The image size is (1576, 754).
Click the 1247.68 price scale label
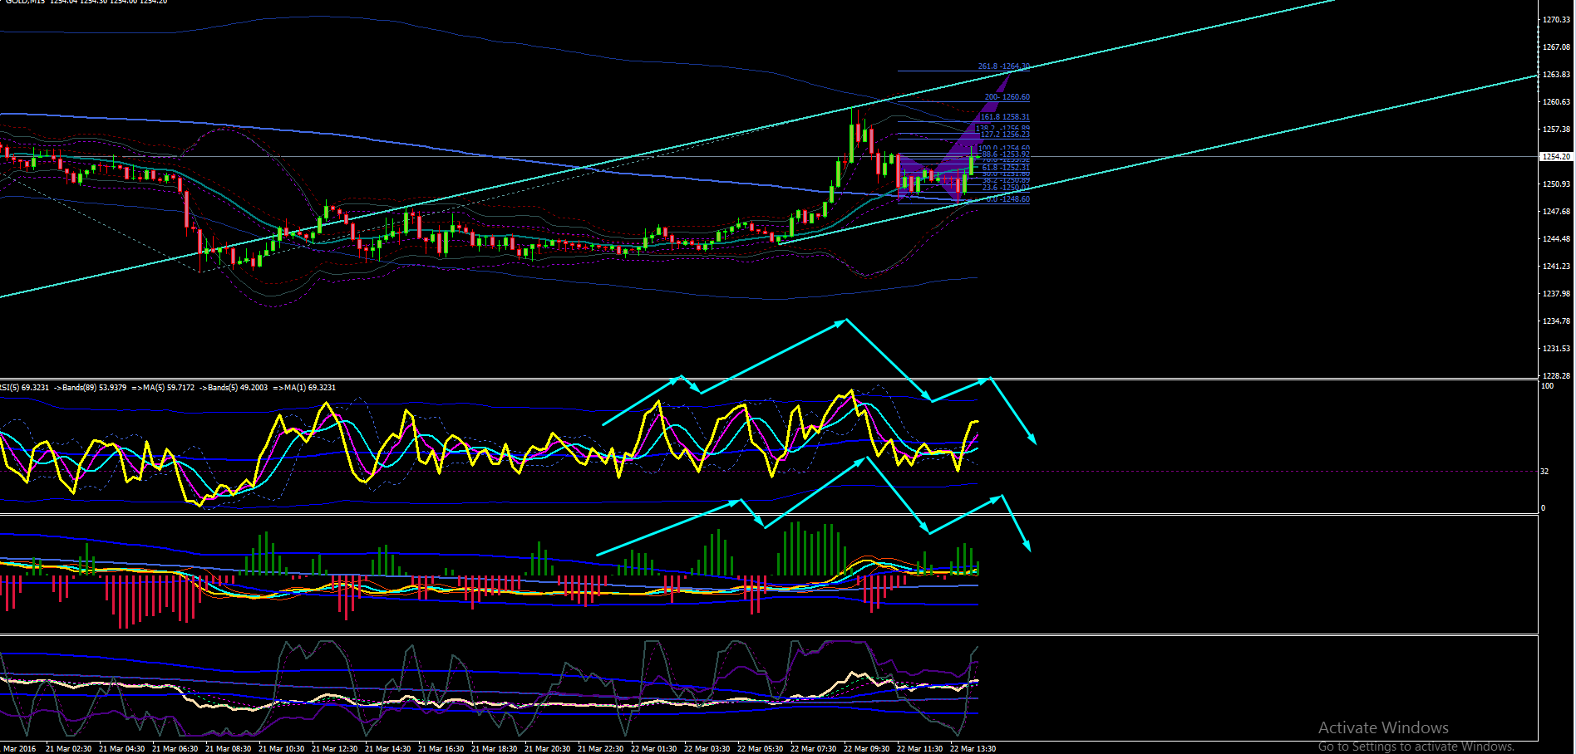point(1556,212)
